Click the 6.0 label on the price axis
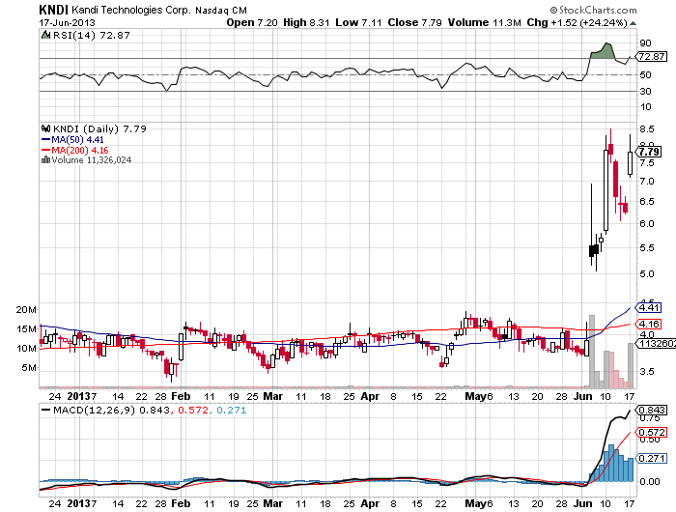Viewport: 676px width, 512px height. click(x=647, y=224)
